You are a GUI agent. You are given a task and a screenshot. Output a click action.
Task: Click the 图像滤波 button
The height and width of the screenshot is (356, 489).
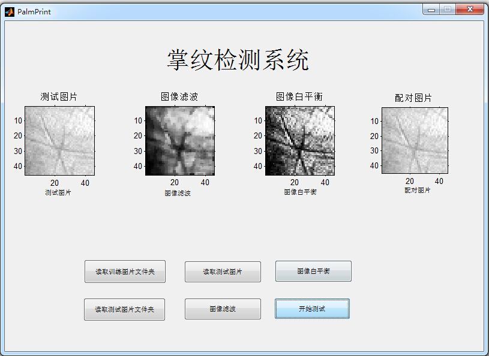223,309
